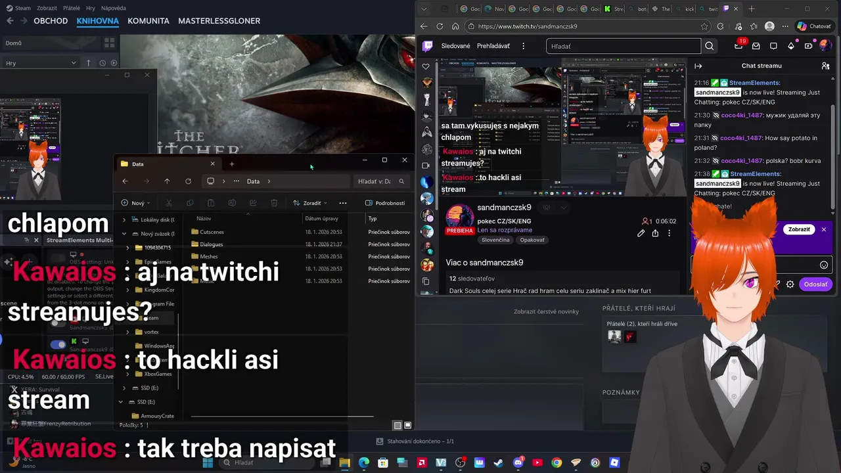Sort by the Dátum úpravy column header
Screen dimensions: 841x473
point(321,219)
